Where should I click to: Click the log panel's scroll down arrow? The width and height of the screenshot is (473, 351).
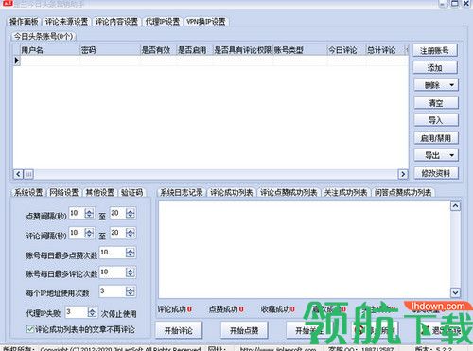pos(455,292)
